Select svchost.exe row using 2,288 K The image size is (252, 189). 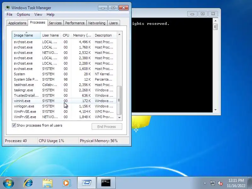(x=64, y=63)
